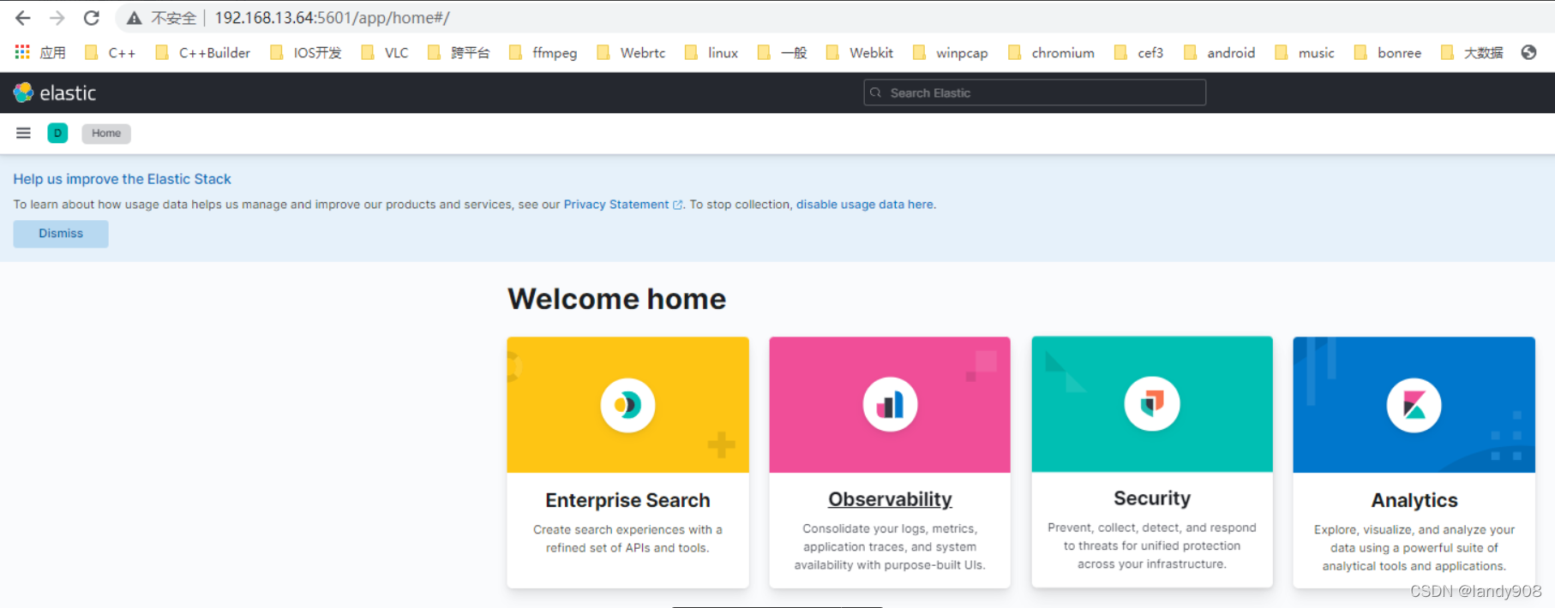Click the Security shield icon

pyautogui.click(x=1152, y=403)
